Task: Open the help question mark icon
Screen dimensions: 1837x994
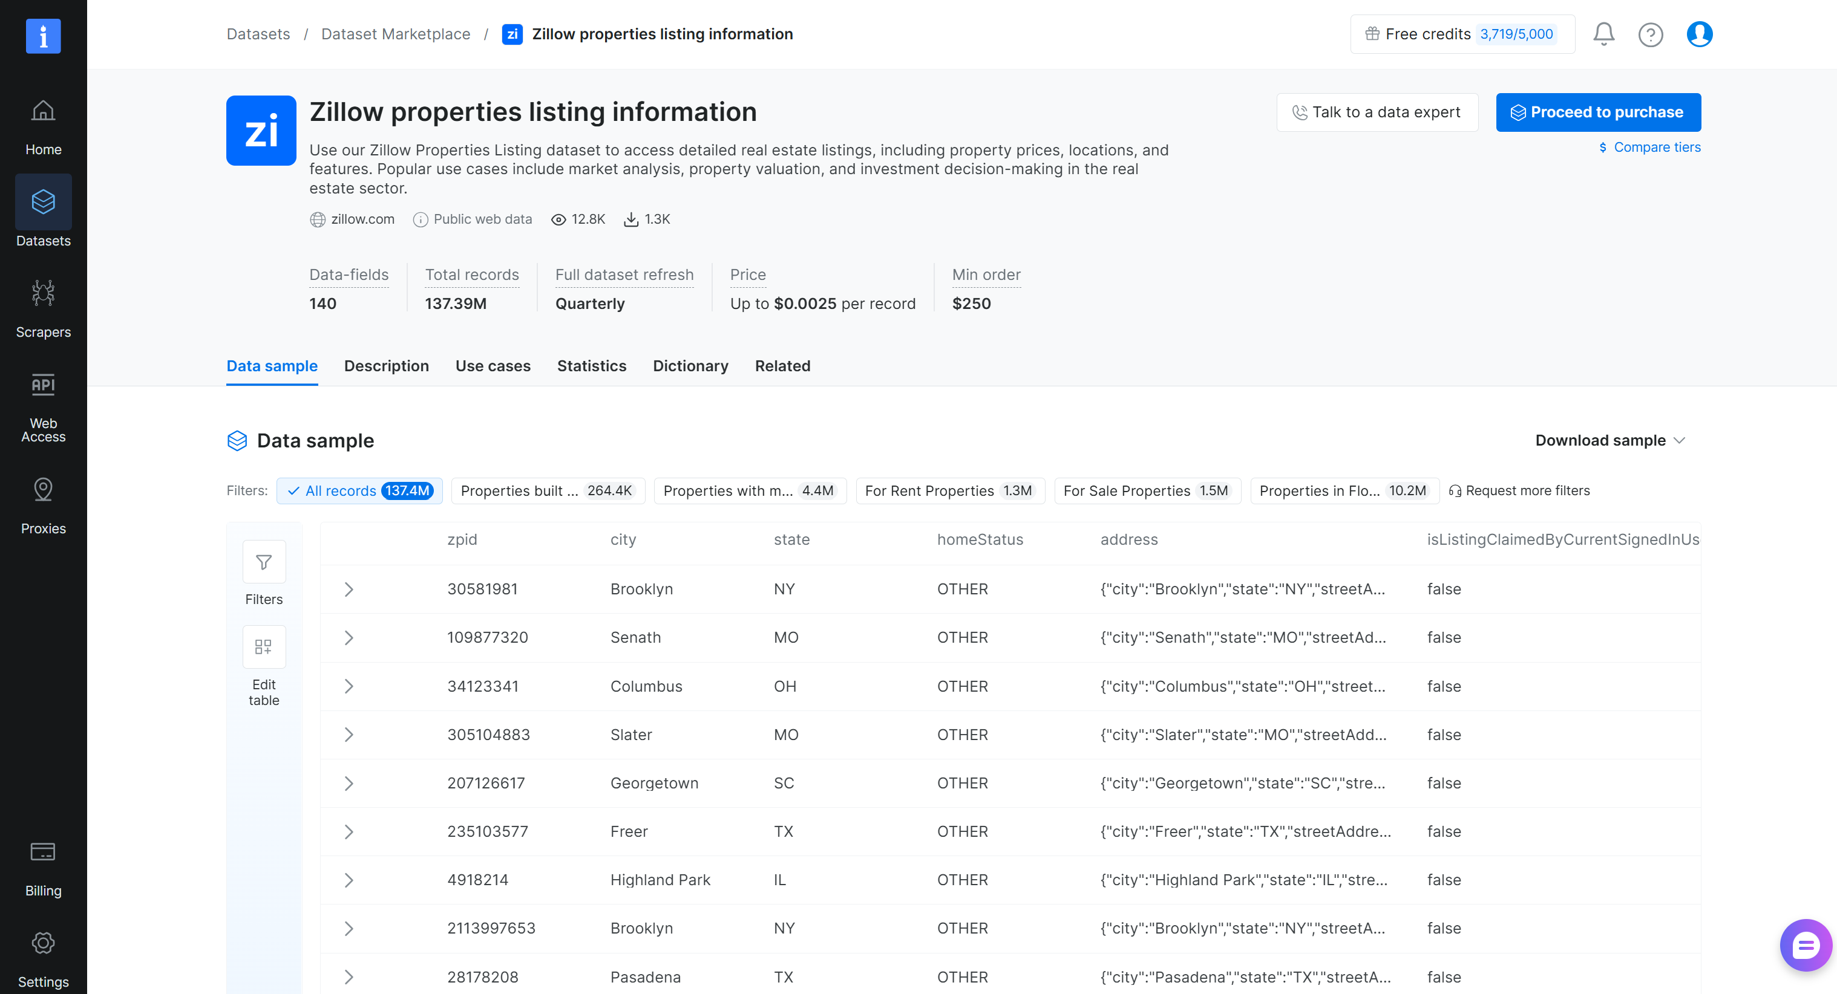Action: tap(1650, 34)
